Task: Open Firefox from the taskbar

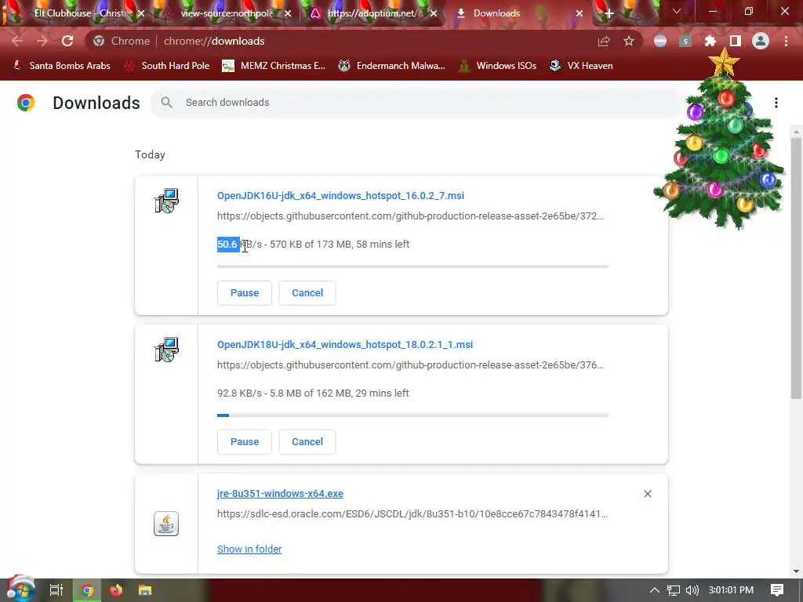Action: [116, 590]
